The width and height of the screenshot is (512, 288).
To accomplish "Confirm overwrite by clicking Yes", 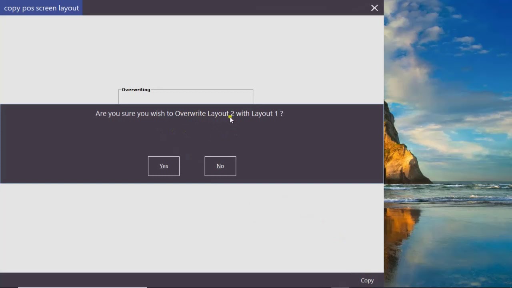I will tap(164, 166).
